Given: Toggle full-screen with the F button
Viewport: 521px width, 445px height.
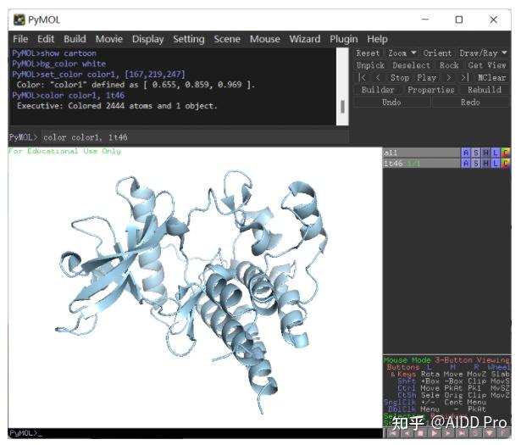Looking at the screenshot, I should click(x=503, y=433).
